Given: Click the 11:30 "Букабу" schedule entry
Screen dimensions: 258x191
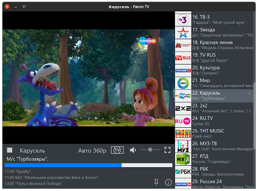Looking at the screenshot, I should [19, 171].
